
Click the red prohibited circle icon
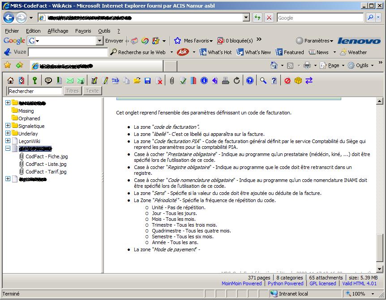coord(287,80)
